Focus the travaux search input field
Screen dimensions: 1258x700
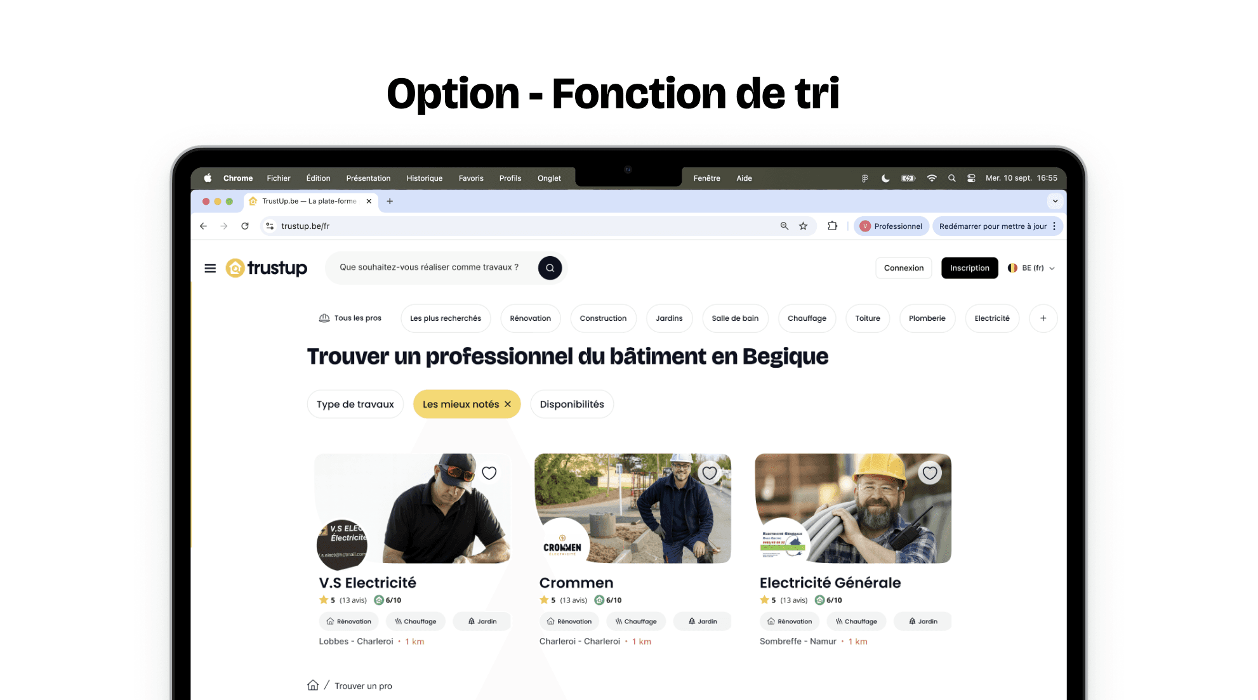point(429,268)
